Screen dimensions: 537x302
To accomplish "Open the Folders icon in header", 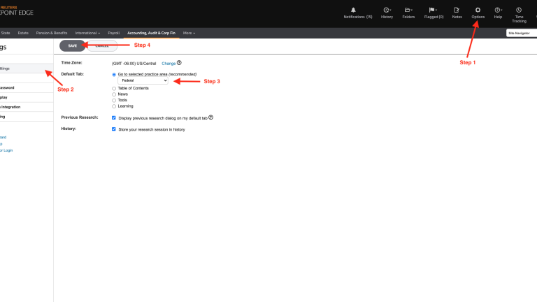I will (408, 10).
